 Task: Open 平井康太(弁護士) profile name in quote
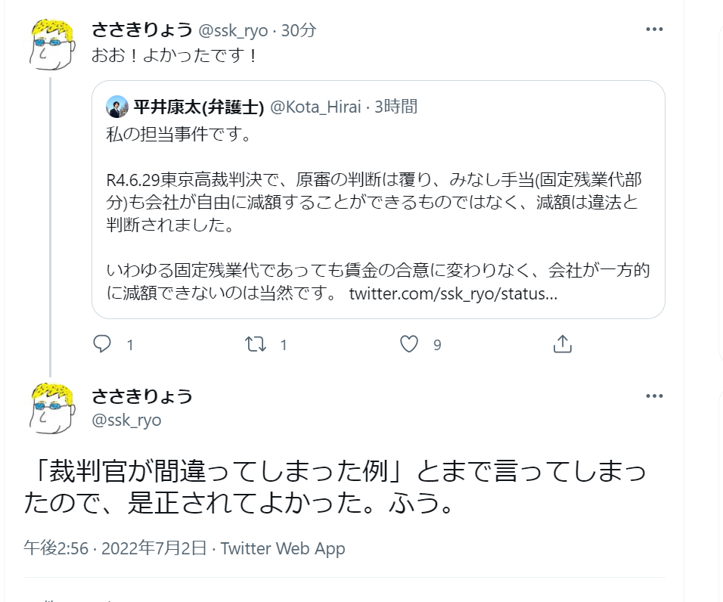pyautogui.click(x=198, y=107)
